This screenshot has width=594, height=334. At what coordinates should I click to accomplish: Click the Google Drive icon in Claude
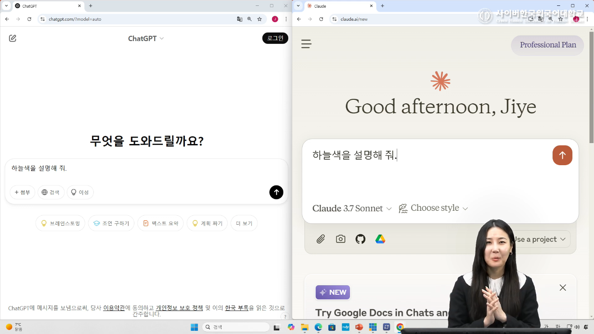380,239
